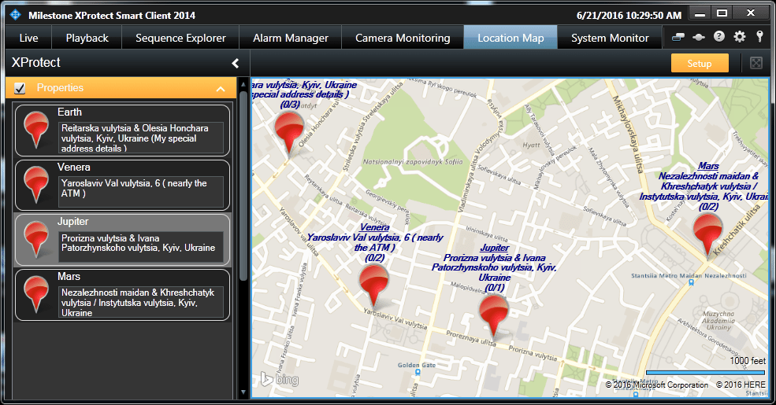Click the joystick/status icon in toolbar
Screen dimensions: 776x405
[x=698, y=37]
